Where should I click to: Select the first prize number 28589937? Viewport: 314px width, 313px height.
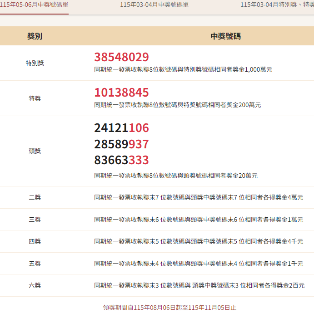[x=121, y=144]
